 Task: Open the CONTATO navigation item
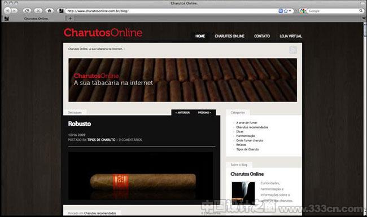tap(262, 36)
